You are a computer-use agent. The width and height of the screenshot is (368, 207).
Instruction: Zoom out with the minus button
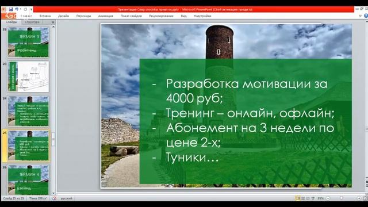click(x=328, y=198)
